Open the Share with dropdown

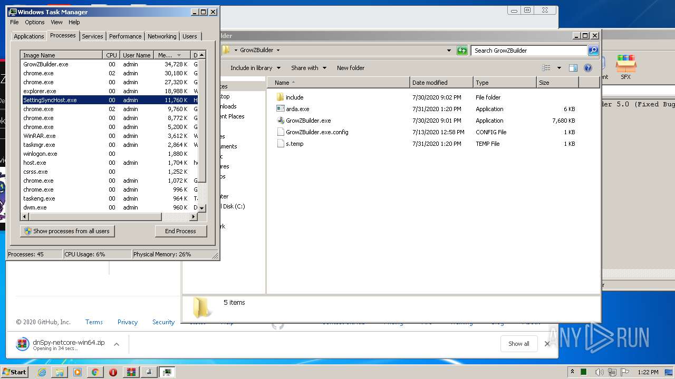point(308,68)
